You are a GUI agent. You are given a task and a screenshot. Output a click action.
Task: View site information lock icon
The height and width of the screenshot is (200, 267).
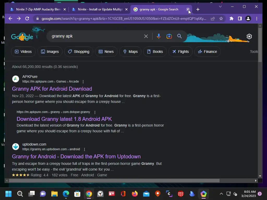click(x=38, y=18)
